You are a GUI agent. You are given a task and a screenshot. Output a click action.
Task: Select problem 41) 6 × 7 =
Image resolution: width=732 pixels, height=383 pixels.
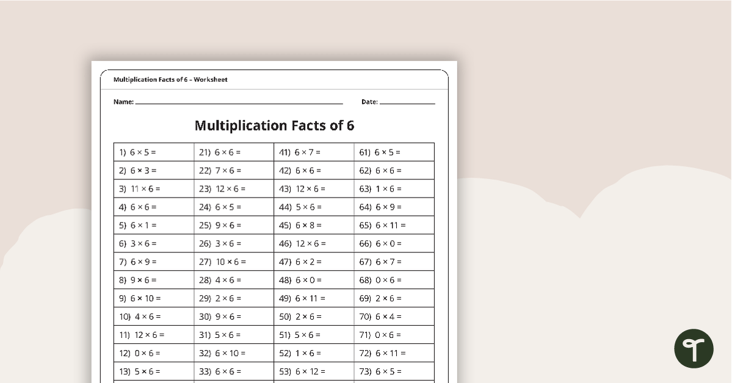click(300, 152)
